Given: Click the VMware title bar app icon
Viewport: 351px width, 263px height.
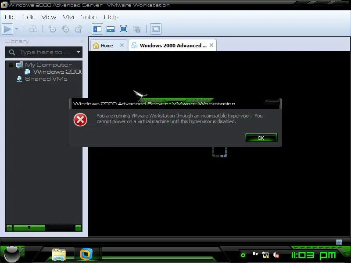Looking at the screenshot, I should (x=4, y=5).
